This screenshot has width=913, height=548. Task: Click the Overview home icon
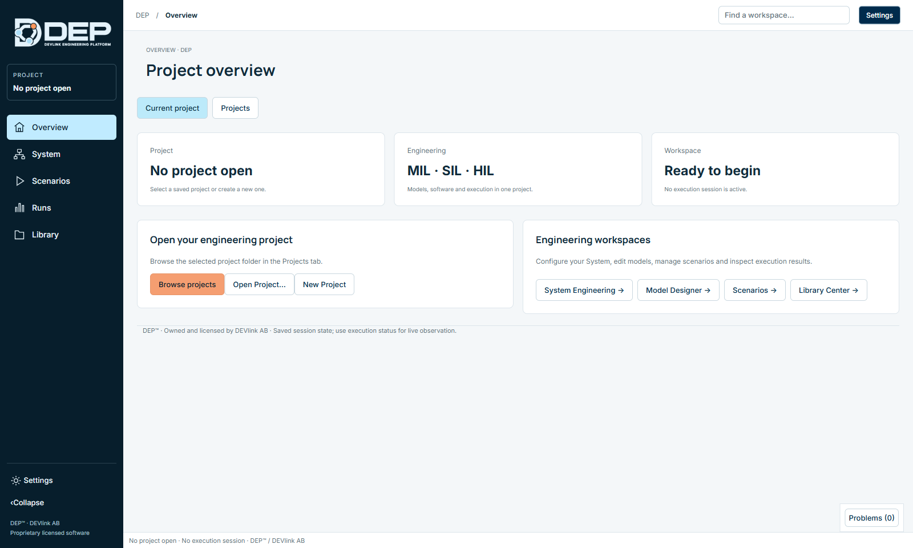19,127
